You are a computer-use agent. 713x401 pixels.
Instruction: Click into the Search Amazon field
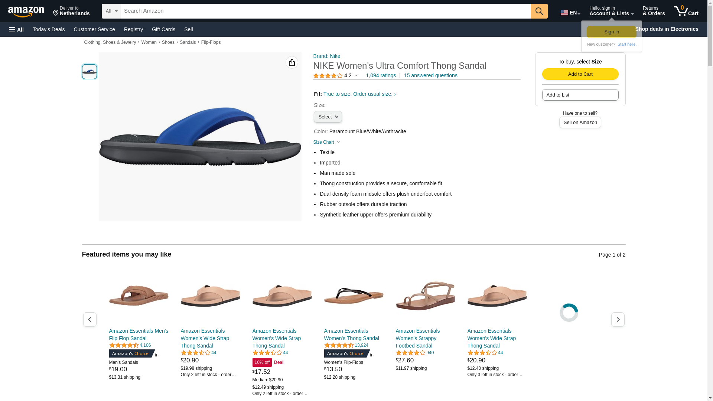(326, 11)
